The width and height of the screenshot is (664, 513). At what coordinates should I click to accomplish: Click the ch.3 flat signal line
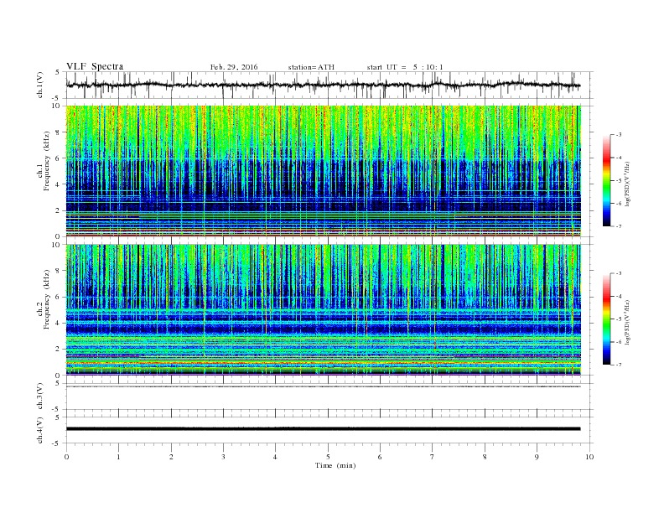(x=323, y=386)
